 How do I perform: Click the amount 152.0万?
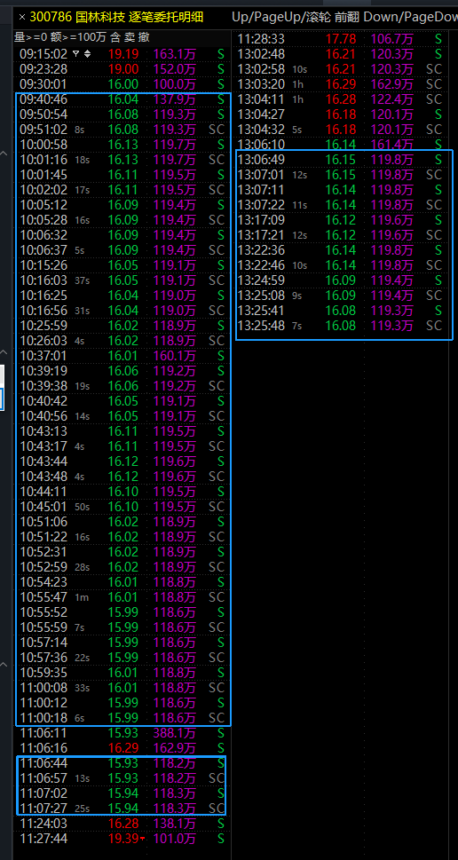click(175, 69)
